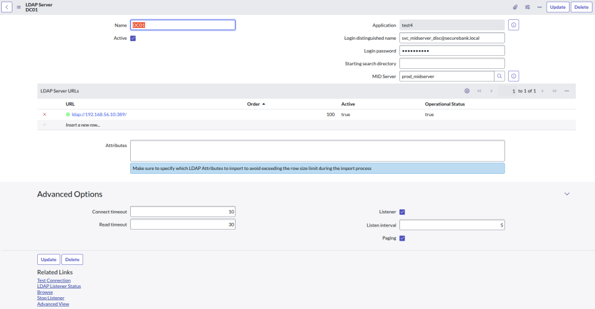Look up MID Server with magnifier icon

point(500,76)
